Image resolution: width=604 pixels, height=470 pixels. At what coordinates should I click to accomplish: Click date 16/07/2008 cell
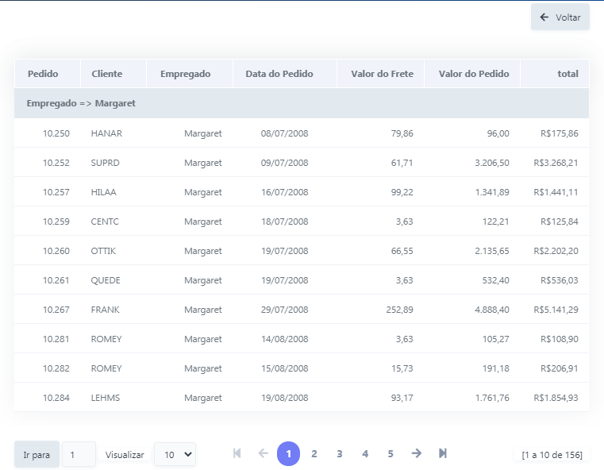pyautogui.click(x=284, y=192)
